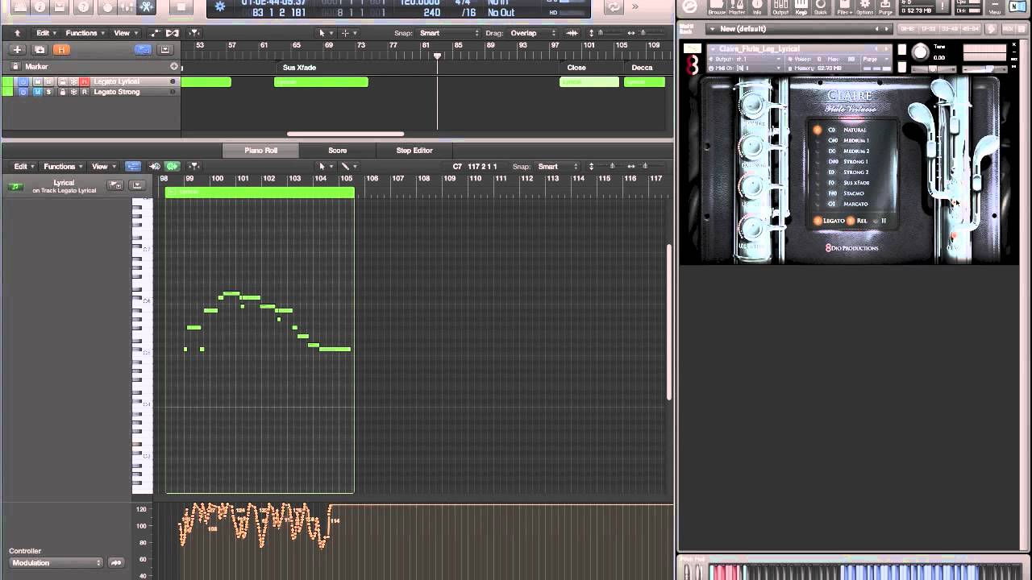Open Kontakt Quick load panel
1032x580 pixels.
coord(821,8)
